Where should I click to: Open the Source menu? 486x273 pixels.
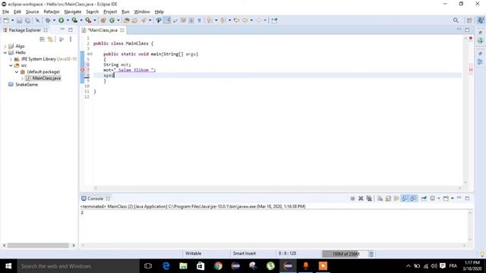coord(32,12)
